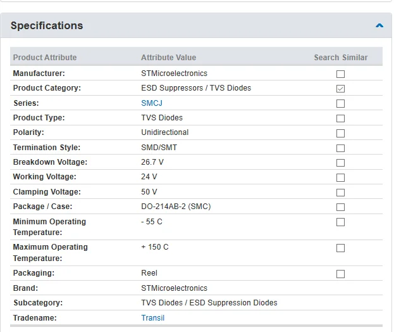The width and height of the screenshot is (394, 332).
Task: Click the Product Category attribute label
Action: point(47,88)
